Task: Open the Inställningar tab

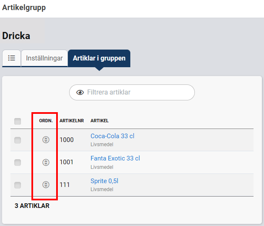Action: [x=44, y=58]
